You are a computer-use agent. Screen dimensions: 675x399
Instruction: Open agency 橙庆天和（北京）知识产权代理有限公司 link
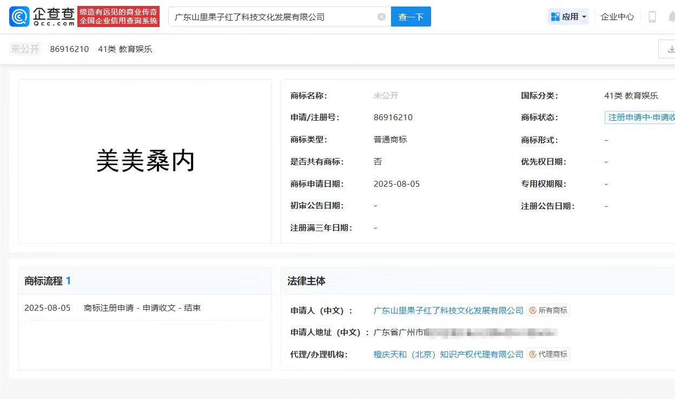[448, 354]
